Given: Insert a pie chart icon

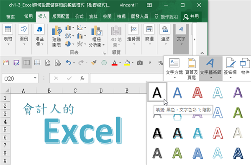Looking at the screenshot, I should click(x=68, y=44).
